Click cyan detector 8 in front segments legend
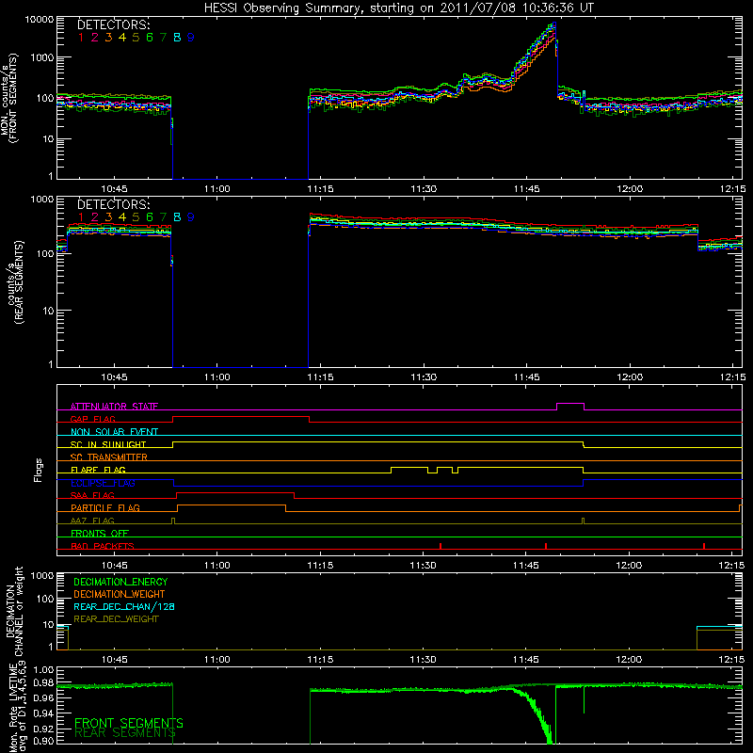Screen dimensions: 753x753 (x=177, y=38)
